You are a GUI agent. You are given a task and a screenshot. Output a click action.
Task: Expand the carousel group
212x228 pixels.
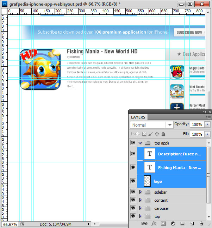pyautogui.click(x=141, y=208)
